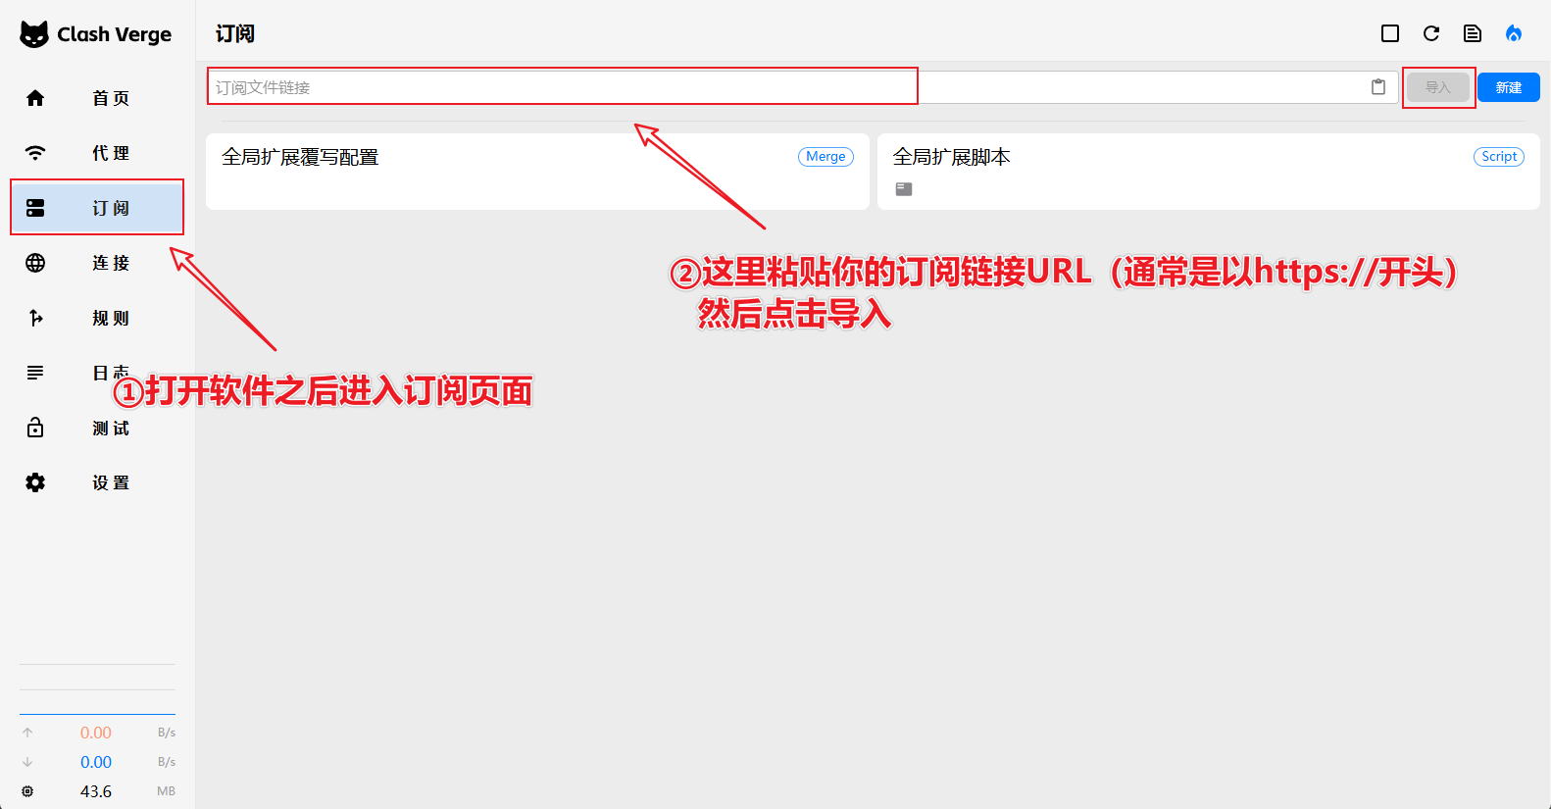
Task: Select the 订阅 subscriptions page
Action: [x=97, y=208]
